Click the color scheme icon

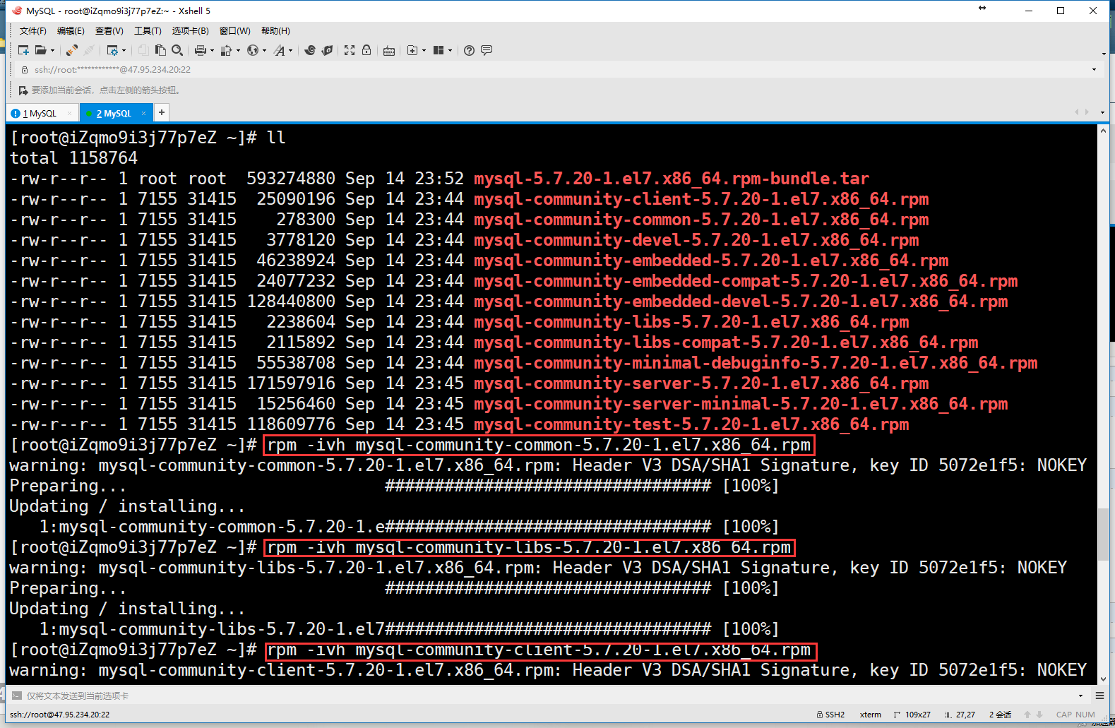(x=227, y=50)
